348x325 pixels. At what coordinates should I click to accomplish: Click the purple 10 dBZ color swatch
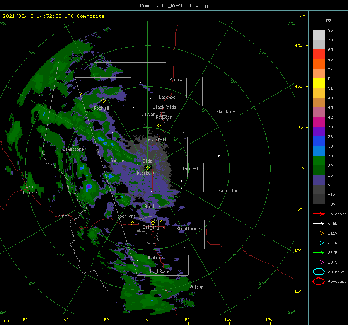point(319,180)
